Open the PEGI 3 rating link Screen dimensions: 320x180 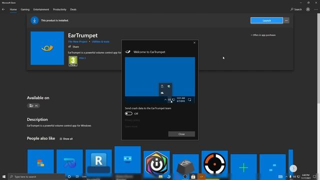coord(82,58)
